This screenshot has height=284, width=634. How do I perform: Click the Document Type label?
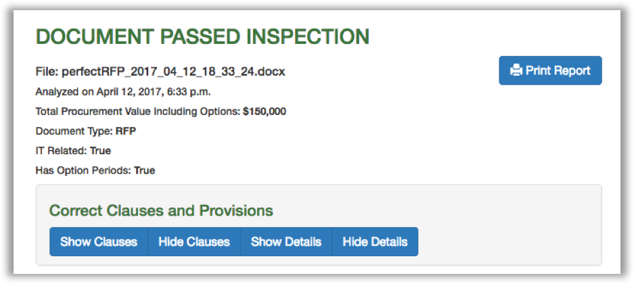point(70,131)
